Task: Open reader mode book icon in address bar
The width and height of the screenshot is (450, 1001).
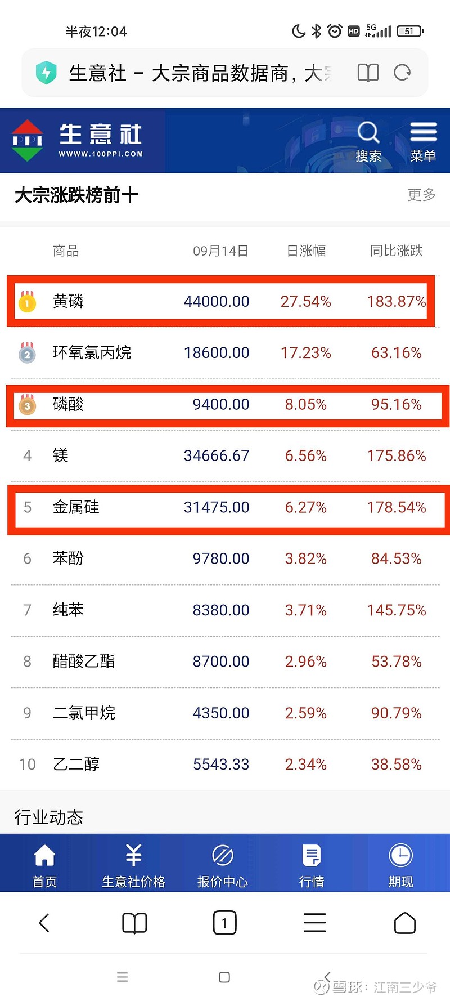Action: [368, 73]
